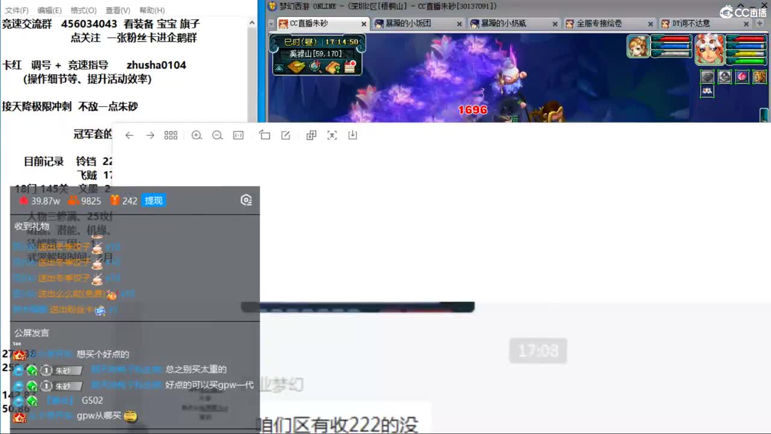Screen dimensions: 771x434
Task: Open 格式(O) menu in Notepad
Action: (83, 10)
